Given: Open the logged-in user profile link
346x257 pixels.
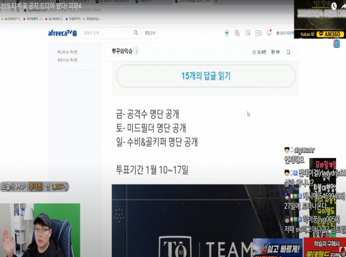Looking at the screenshot, I should pos(285,33).
